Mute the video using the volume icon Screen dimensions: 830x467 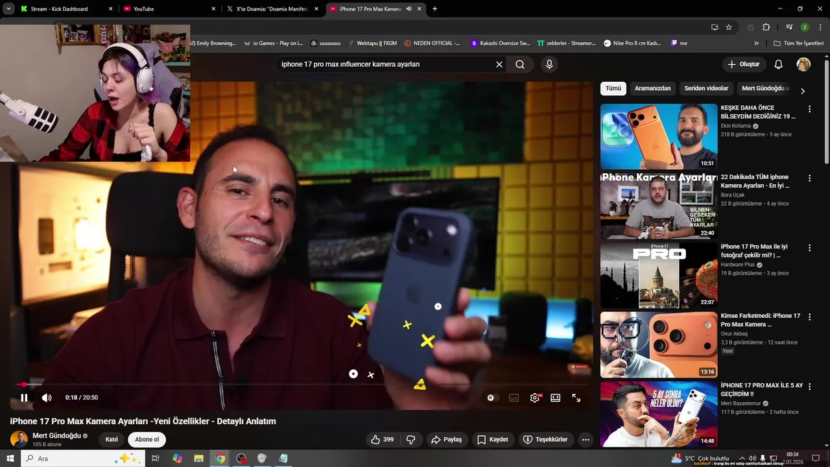tap(47, 398)
